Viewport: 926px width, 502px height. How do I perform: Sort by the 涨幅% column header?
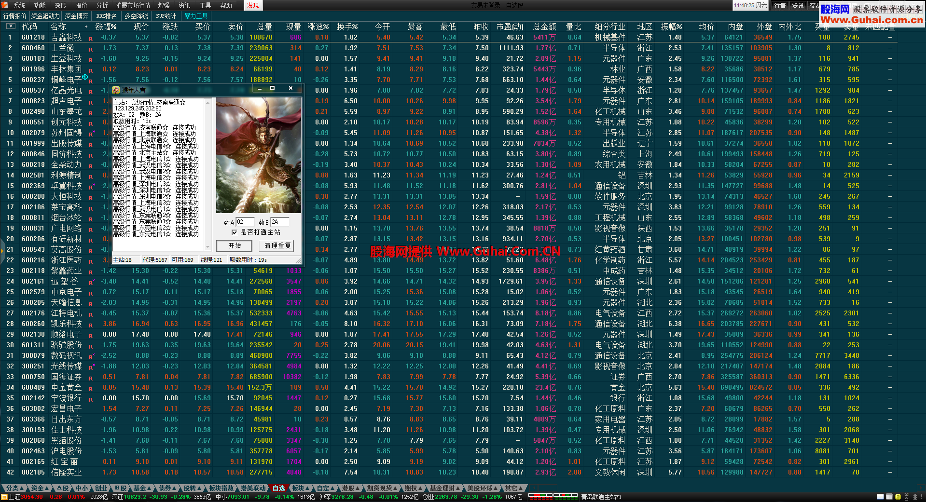106,27
